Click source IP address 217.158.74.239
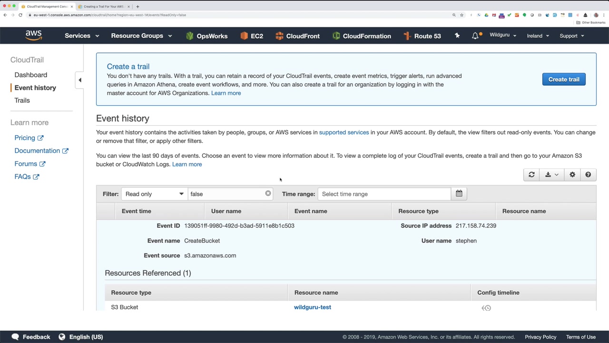 coord(476,226)
